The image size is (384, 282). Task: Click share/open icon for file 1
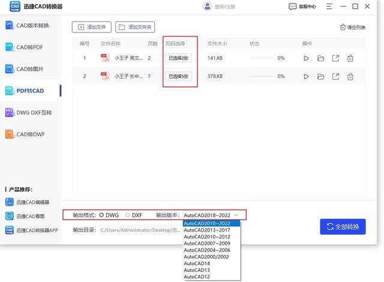pyautogui.click(x=335, y=58)
